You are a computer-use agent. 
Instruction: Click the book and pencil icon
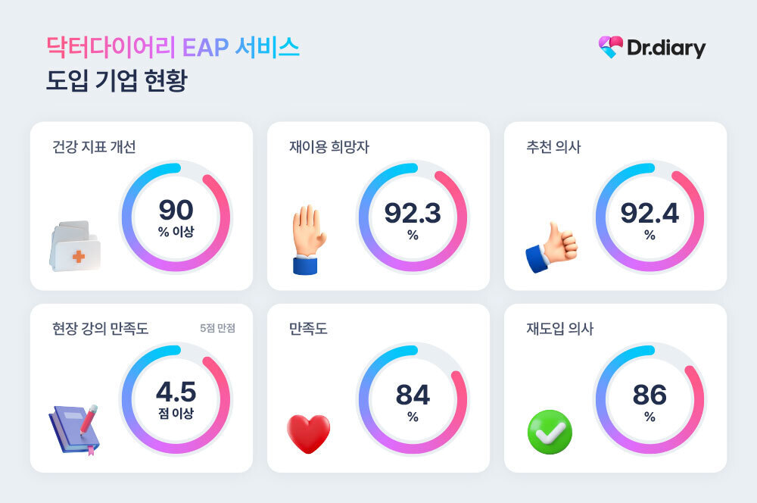73,428
